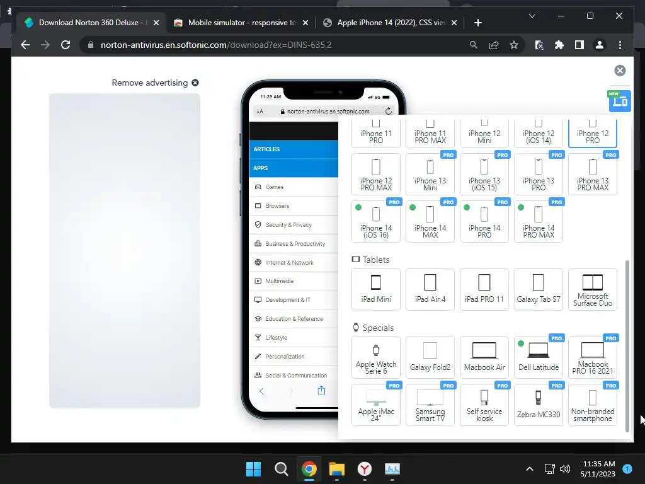Open the Games category
Image resolution: width=645 pixels, height=484 pixels.
[294, 187]
